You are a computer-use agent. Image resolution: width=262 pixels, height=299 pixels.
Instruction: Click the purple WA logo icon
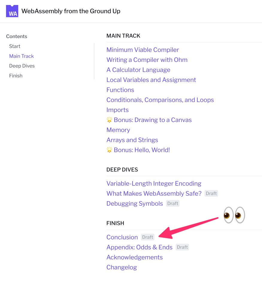pos(12,11)
